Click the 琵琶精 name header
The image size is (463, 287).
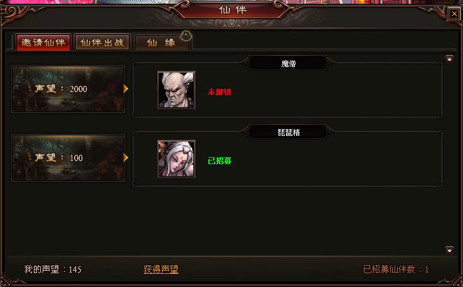288,132
